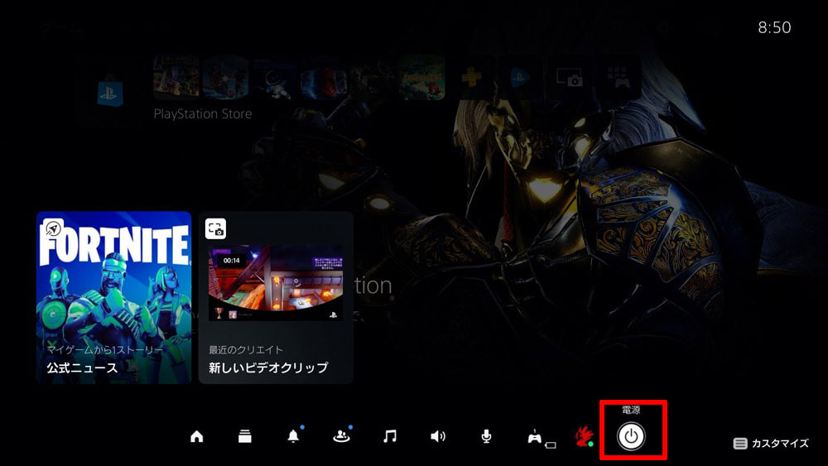Click the 8:50 clock display
Image resolution: width=828 pixels, height=466 pixels.
pos(774,27)
